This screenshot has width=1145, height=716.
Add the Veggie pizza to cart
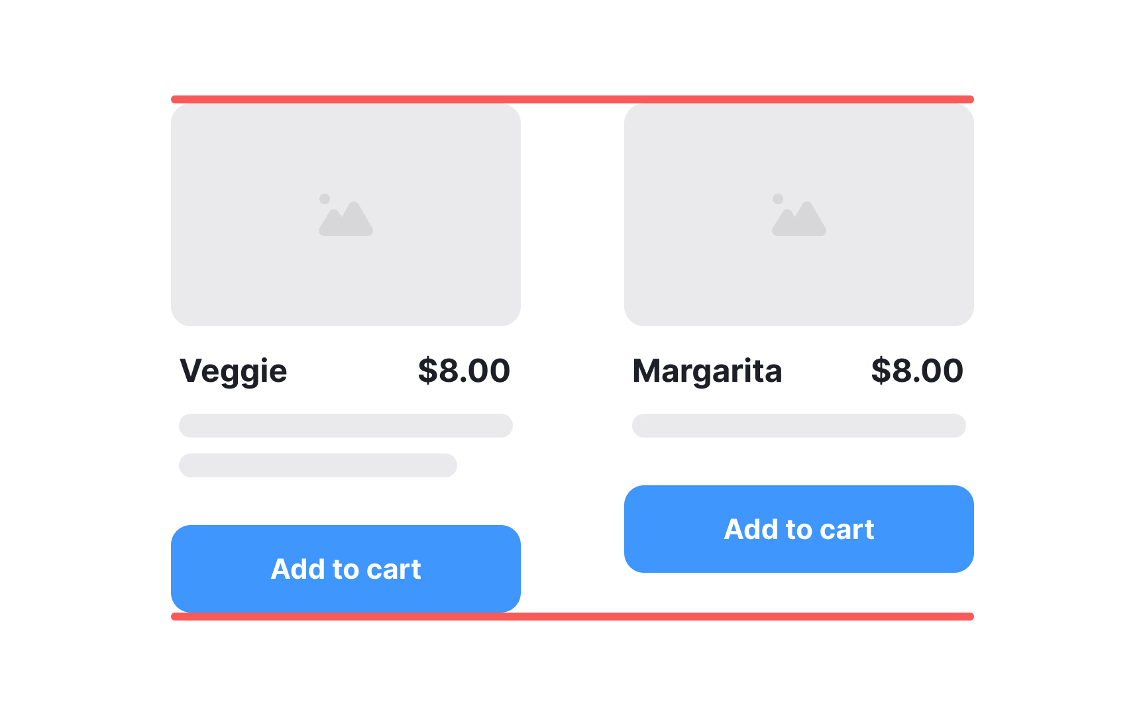(346, 569)
